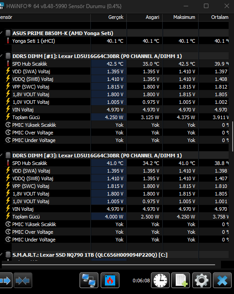Click lightning icon of DIMM #1 VPP (SWC) Voltaj

coord(8,87)
